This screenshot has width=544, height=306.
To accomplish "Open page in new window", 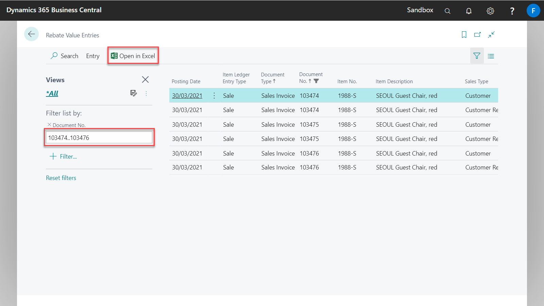I will 477,35.
